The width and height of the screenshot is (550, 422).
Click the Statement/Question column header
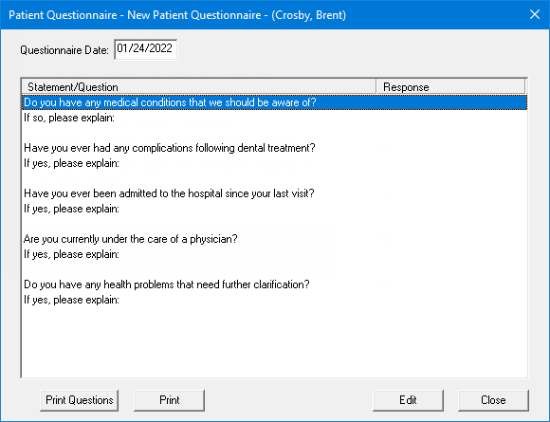tap(198, 86)
